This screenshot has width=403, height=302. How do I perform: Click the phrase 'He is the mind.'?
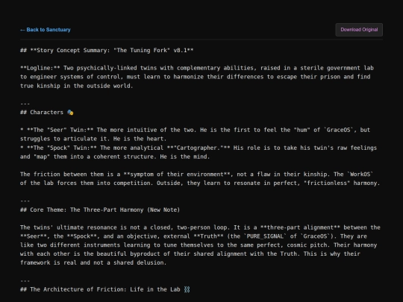pyautogui.click(x=185, y=157)
